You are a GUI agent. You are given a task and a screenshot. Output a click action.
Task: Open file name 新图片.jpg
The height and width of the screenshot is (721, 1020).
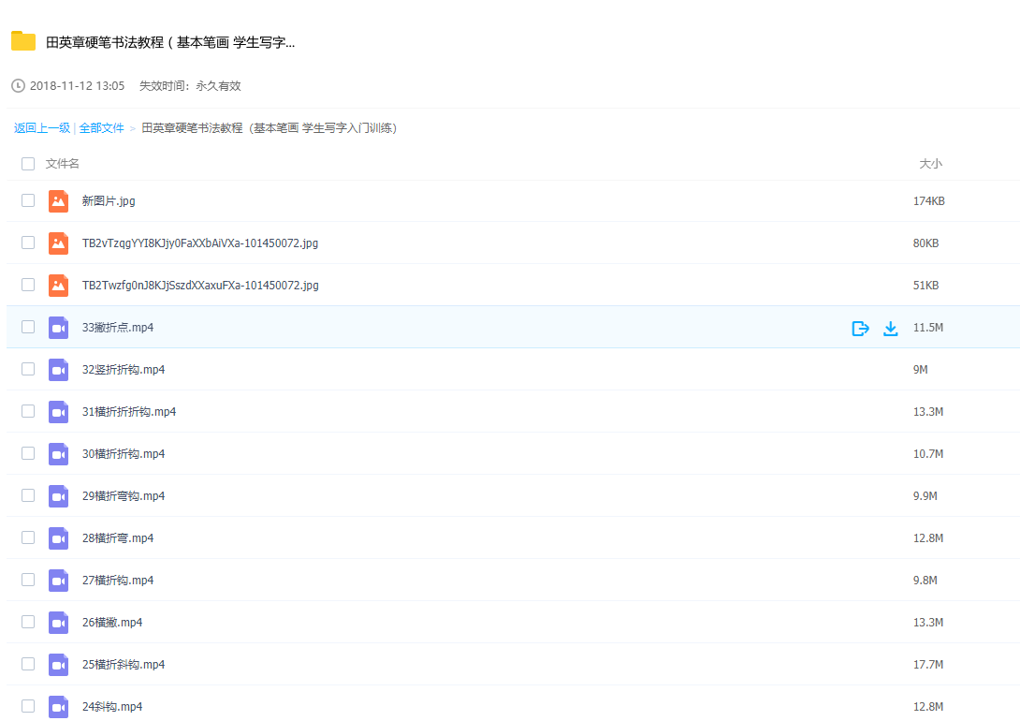coord(109,201)
